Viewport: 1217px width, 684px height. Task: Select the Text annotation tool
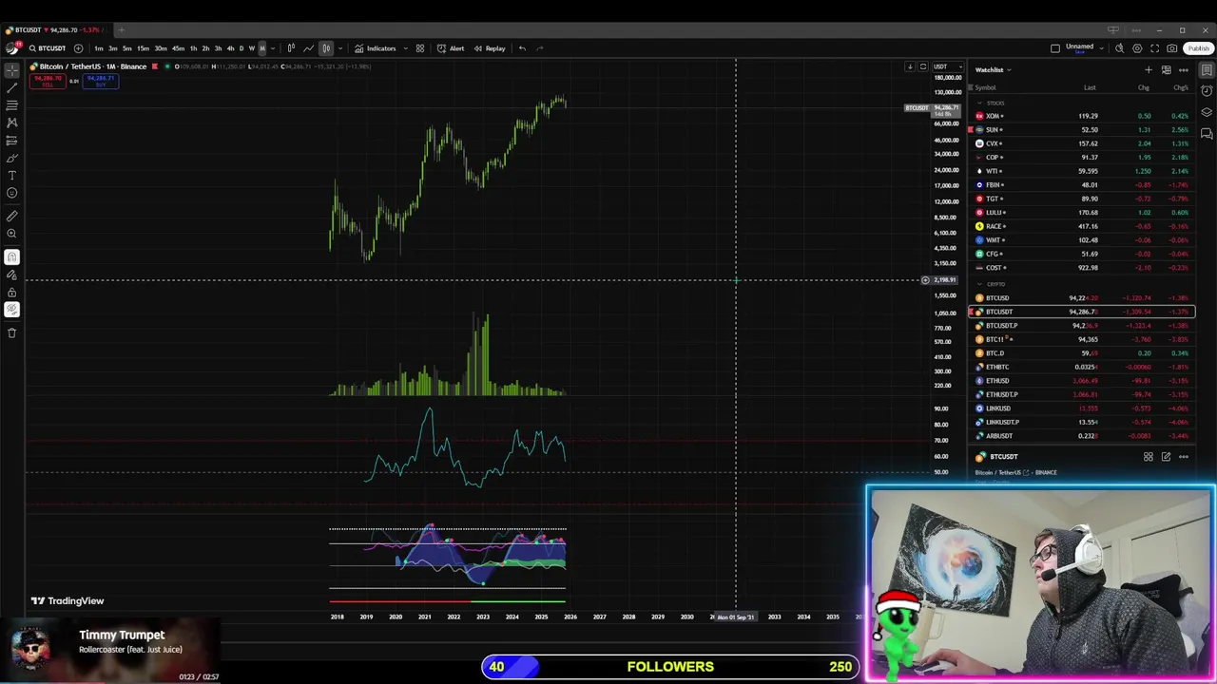tap(11, 176)
